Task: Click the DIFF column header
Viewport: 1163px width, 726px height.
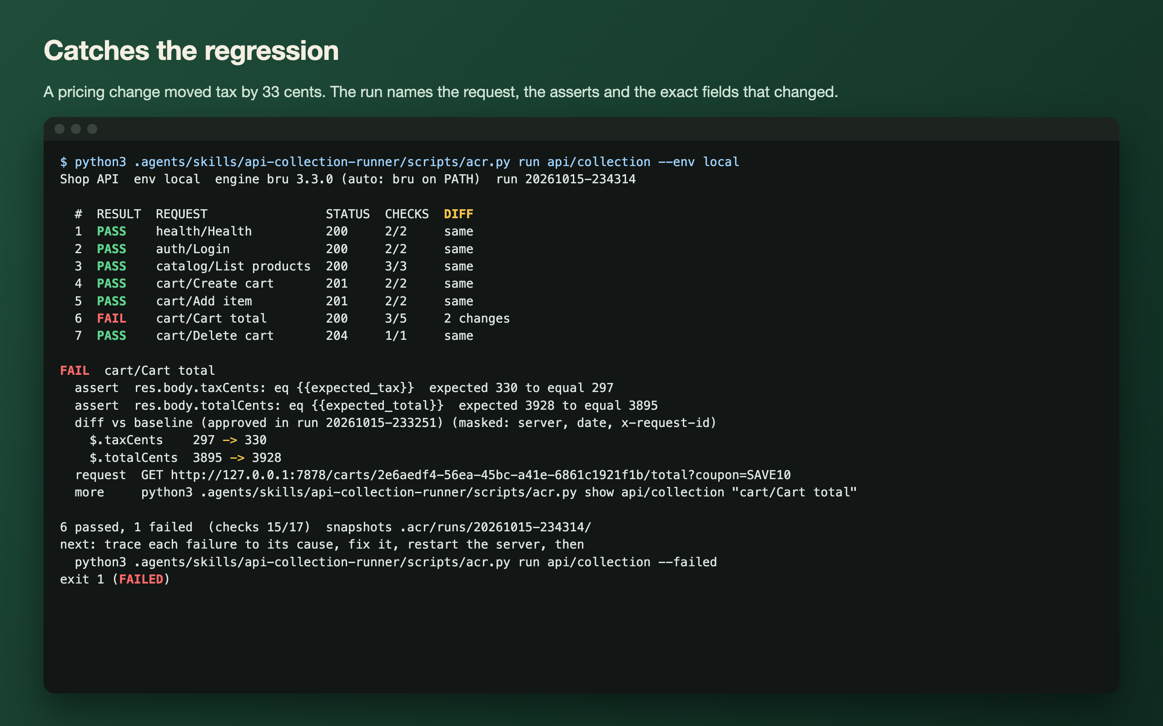Action: [x=458, y=214]
